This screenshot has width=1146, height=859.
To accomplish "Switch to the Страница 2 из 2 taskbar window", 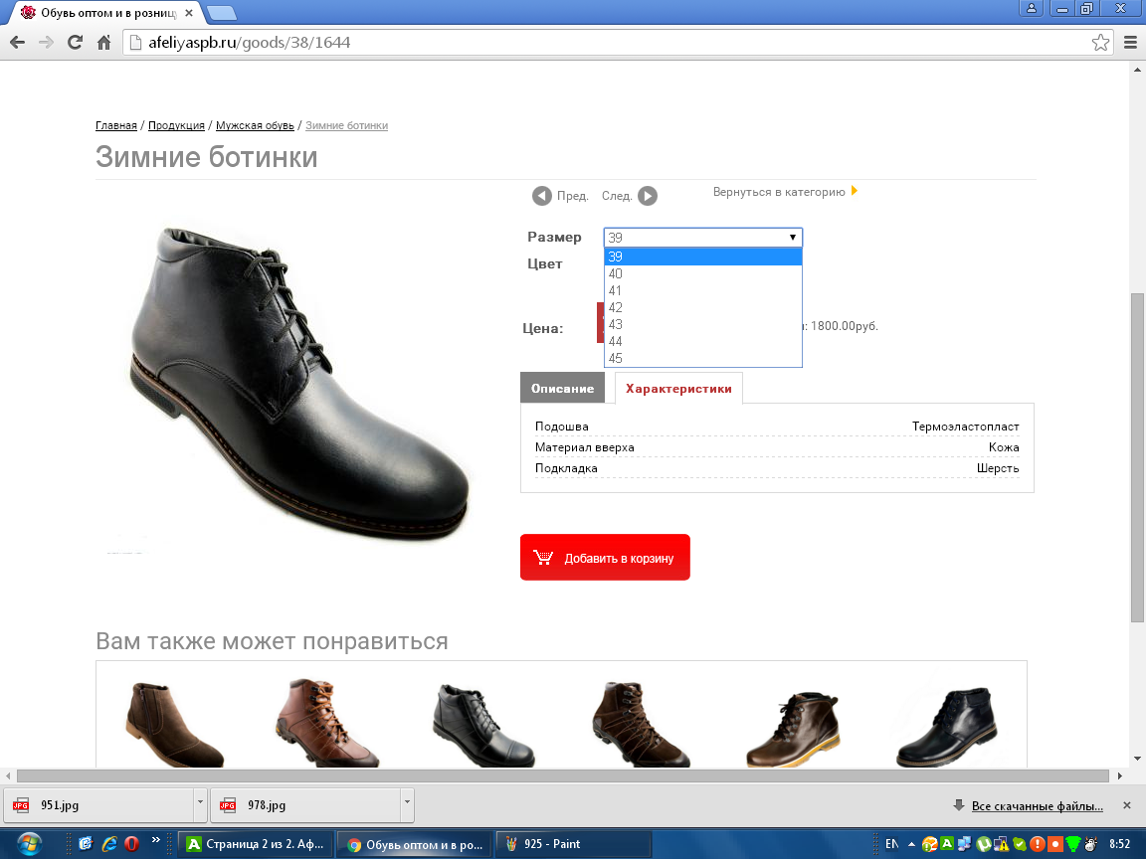I will tap(256, 844).
